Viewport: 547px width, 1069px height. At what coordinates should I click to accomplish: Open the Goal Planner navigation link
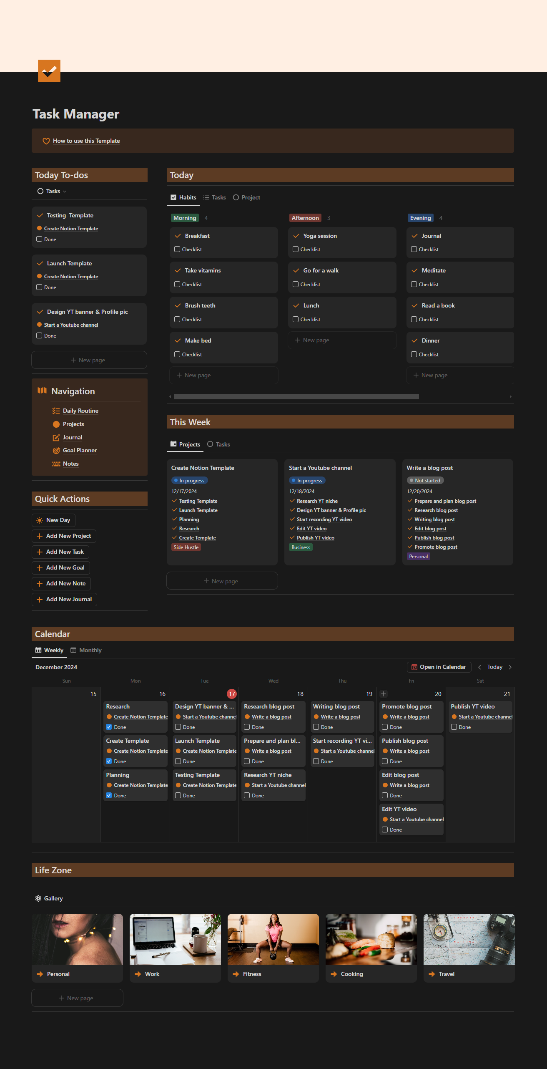[80, 451]
